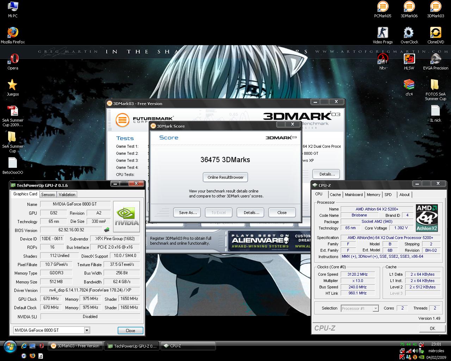
Task: Launch Windows Media Player from quick launch
Action: (x=24, y=356)
